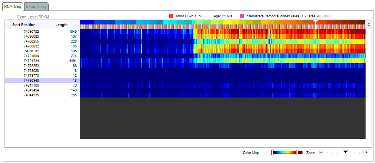Click the Length column header

tap(62, 25)
